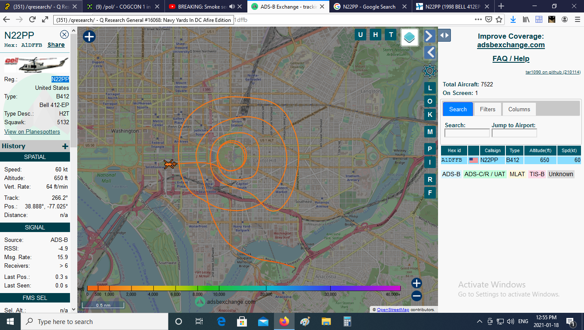This screenshot has height=330, width=584.
Task: Switch to the Filters tab
Action: (487, 109)
